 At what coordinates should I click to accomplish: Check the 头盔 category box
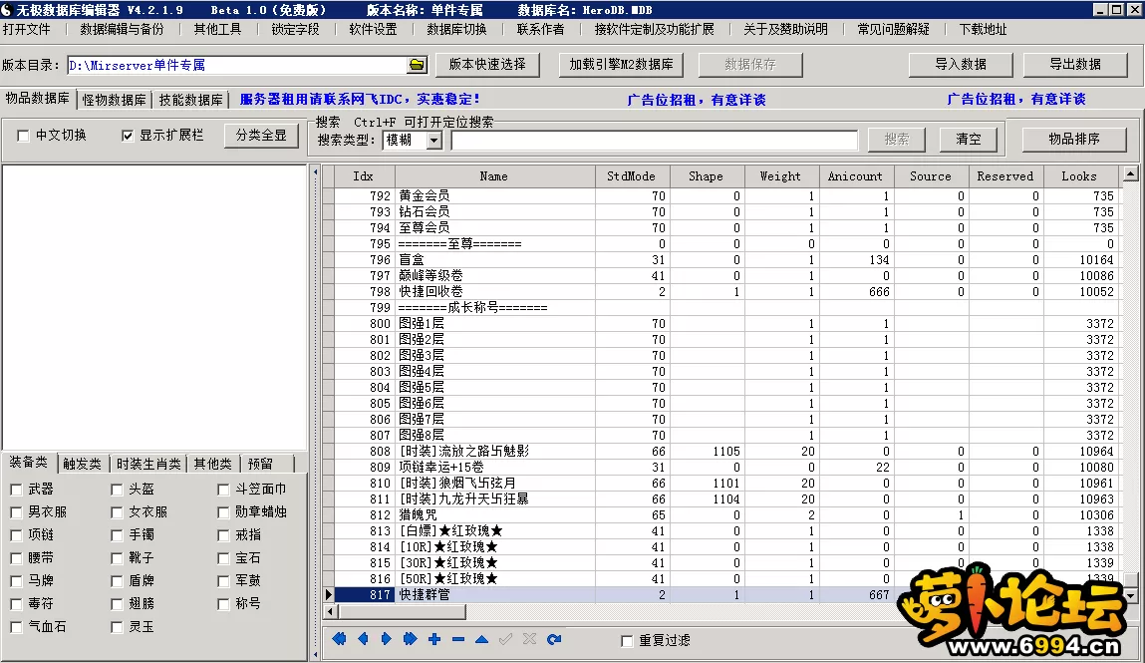117,490
